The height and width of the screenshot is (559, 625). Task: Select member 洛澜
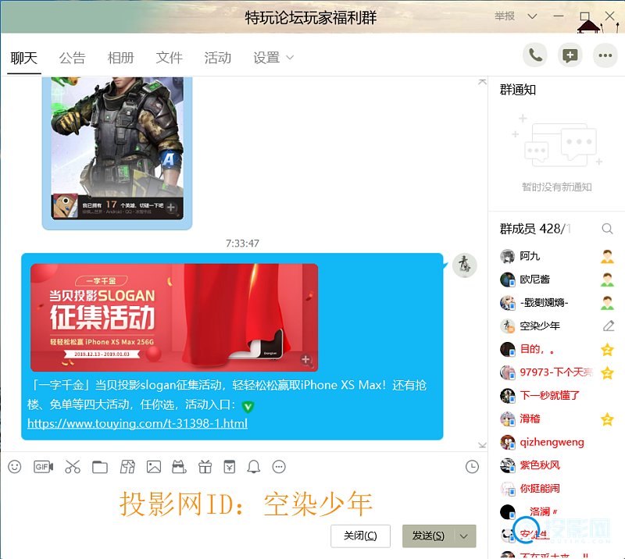[x=555, y=511]
